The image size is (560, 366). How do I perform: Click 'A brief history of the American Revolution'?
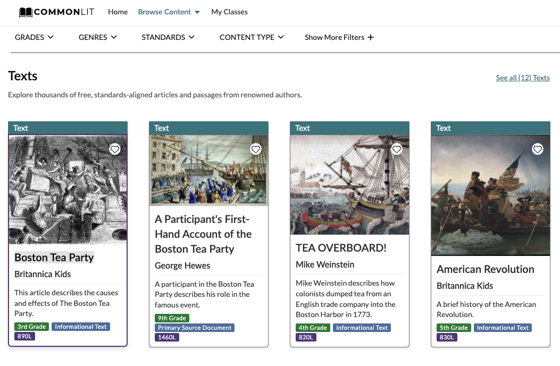click(x=486, y=310)
